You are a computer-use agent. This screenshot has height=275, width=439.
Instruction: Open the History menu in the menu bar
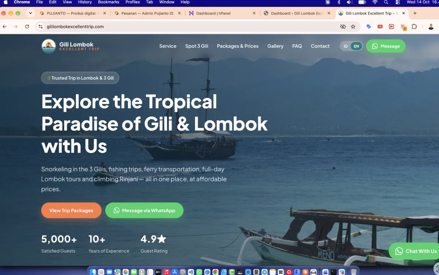tap(85, 2)
